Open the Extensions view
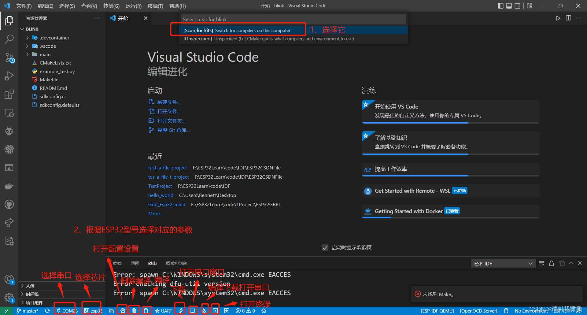 point(9,94)
